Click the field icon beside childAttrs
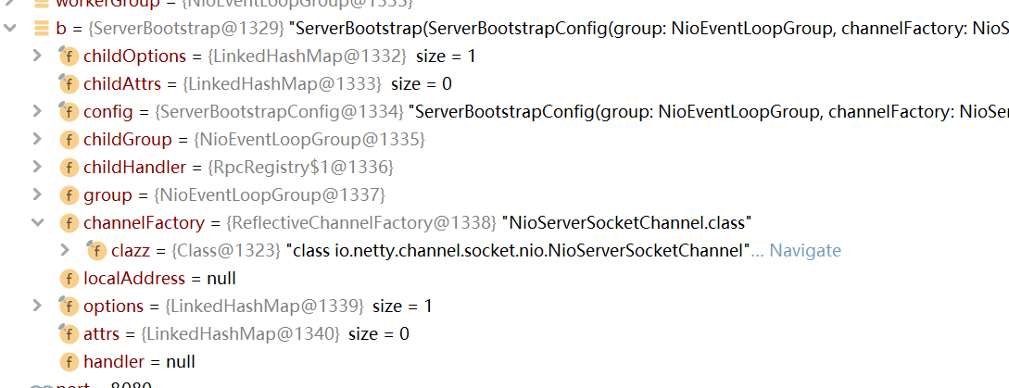The width and height of the screenshot is (1009, 388). tap(69, 83)
